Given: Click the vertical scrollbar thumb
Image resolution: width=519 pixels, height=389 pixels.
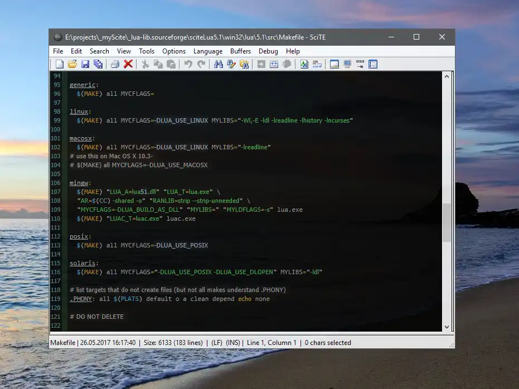Looking at the screenshot, I should 447,222.
